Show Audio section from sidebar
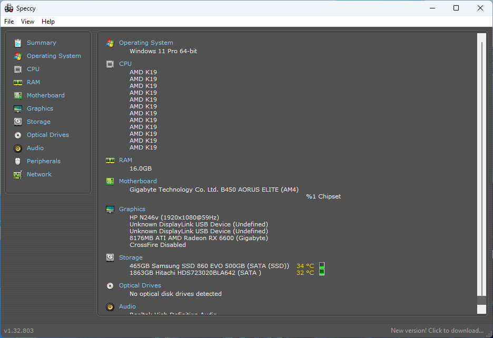The height and width of the screenshot is (338, 493). point(35,148)
